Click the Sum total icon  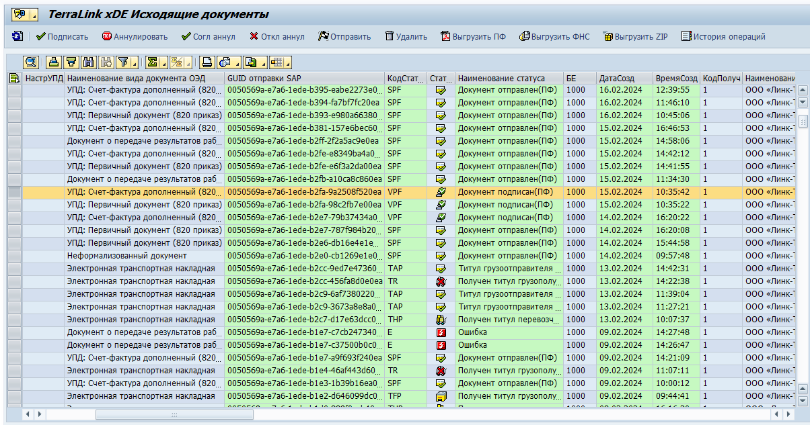tap(153, 62)
